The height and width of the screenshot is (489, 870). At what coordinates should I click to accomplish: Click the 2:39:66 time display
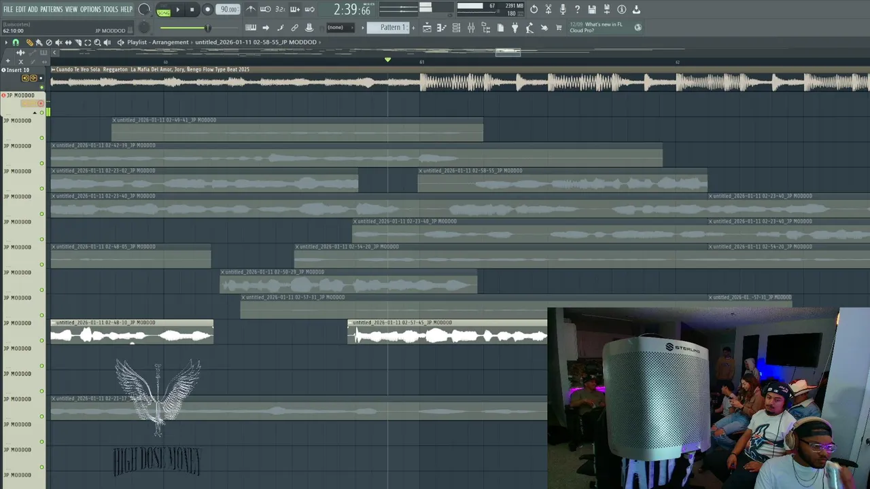coord(352,10)
